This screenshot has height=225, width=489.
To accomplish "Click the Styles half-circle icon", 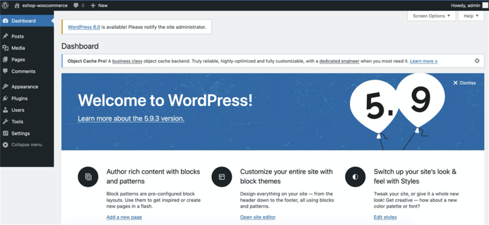I will (x=355, y=177).
